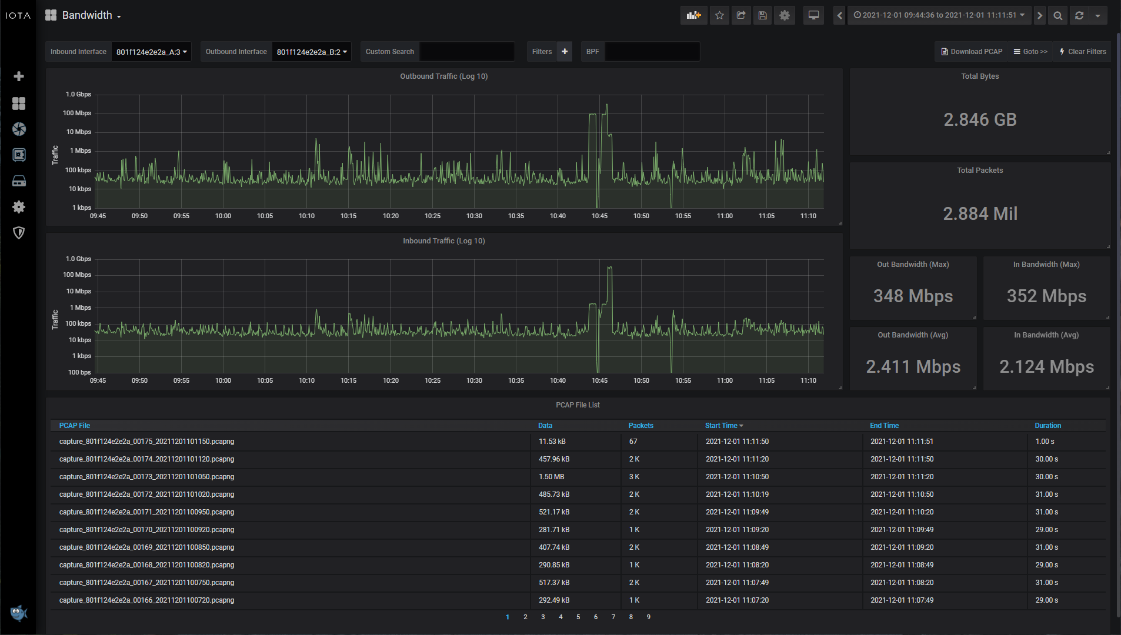Viewport: 1121px width, 635px height.
Task: Save the dashboard with floppy icon
Action: (x=763, y=15)
